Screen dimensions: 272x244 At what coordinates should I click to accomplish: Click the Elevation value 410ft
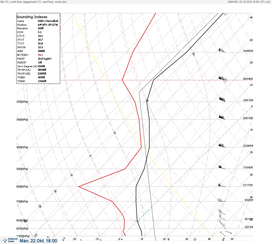point(41,28)
